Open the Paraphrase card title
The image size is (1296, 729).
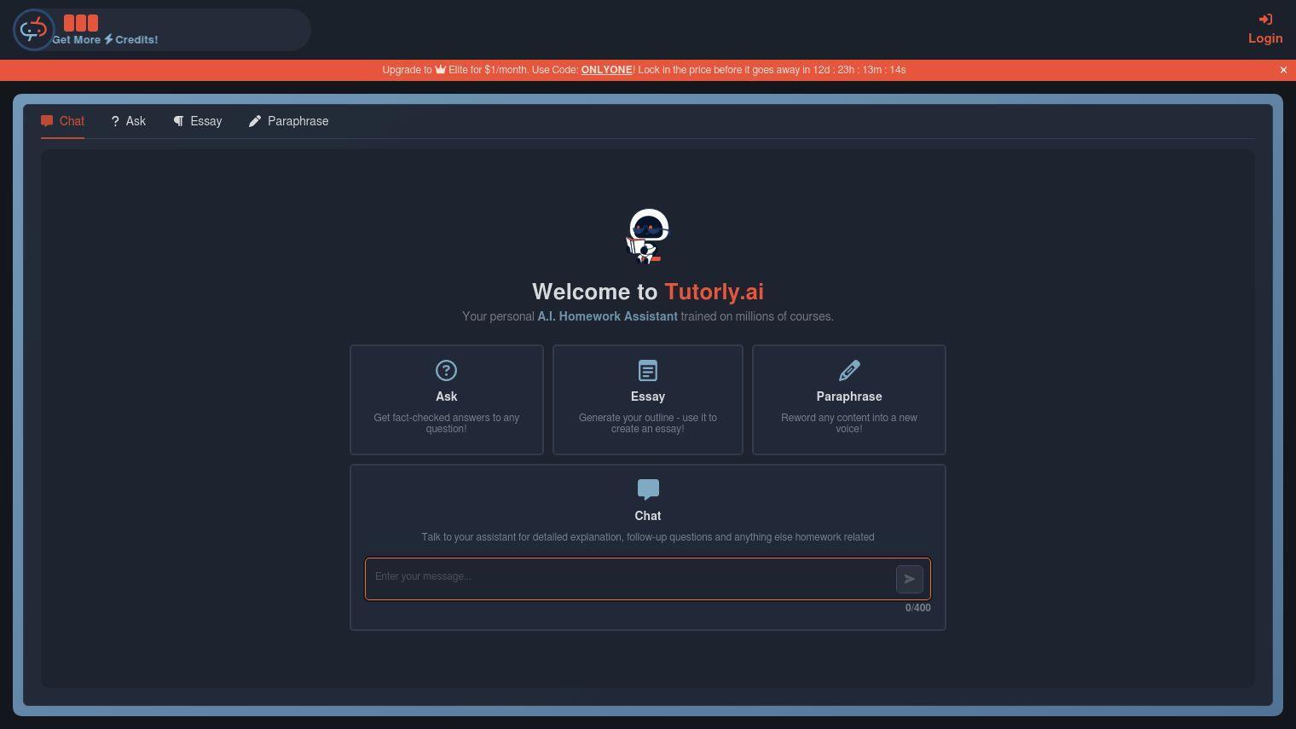[849, 396]
